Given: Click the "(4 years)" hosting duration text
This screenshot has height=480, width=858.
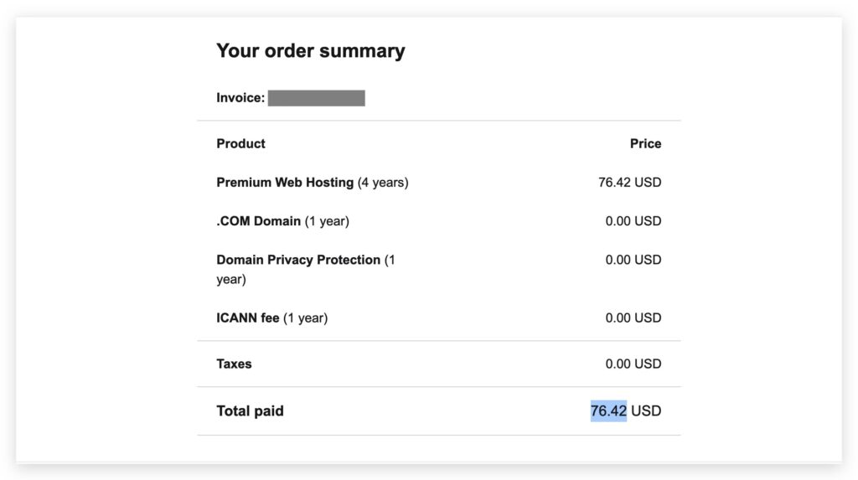Looking at the screenshot, I should click(383, 183).
